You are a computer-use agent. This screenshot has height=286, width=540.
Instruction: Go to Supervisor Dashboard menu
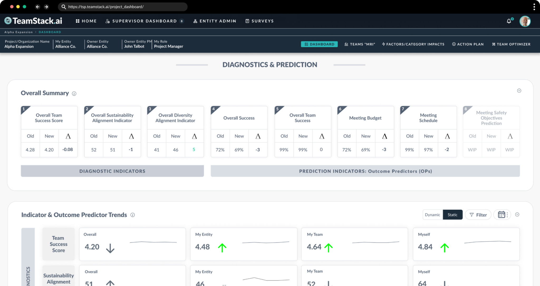144,21
